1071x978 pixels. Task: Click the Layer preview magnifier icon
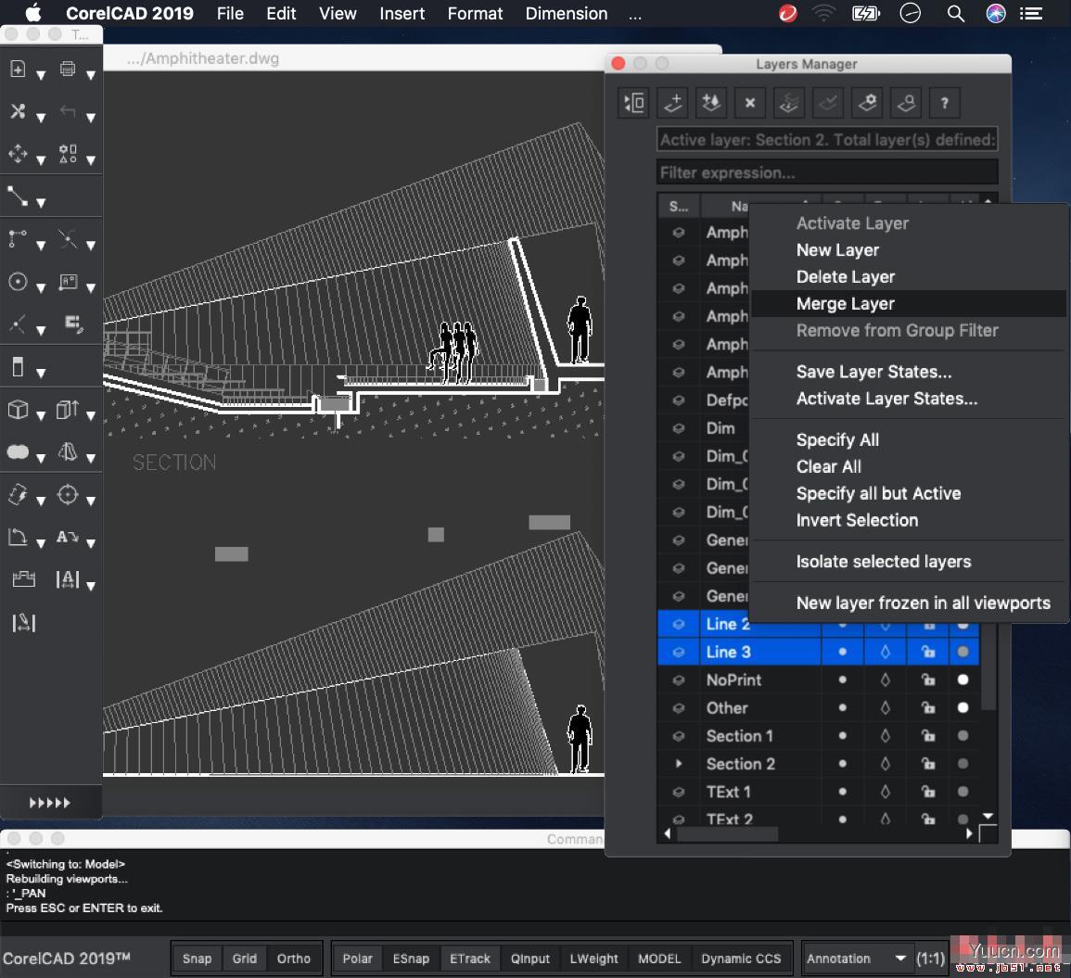click(x=906, y=103)
